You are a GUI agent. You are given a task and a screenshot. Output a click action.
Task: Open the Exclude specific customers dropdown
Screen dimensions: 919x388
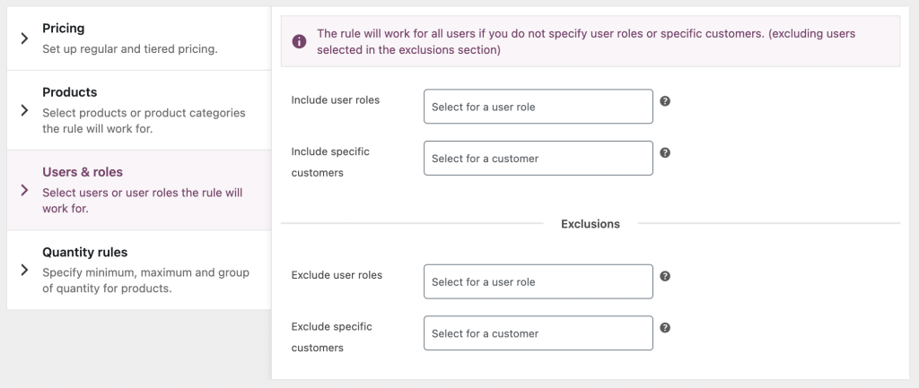538,333
